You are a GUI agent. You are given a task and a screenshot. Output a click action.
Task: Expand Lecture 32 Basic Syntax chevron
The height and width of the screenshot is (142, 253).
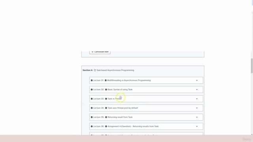tap(197, 90)
